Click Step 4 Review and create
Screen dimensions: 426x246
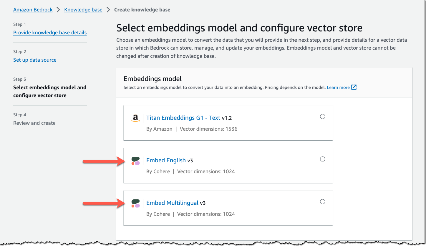(x=34, y=123)
